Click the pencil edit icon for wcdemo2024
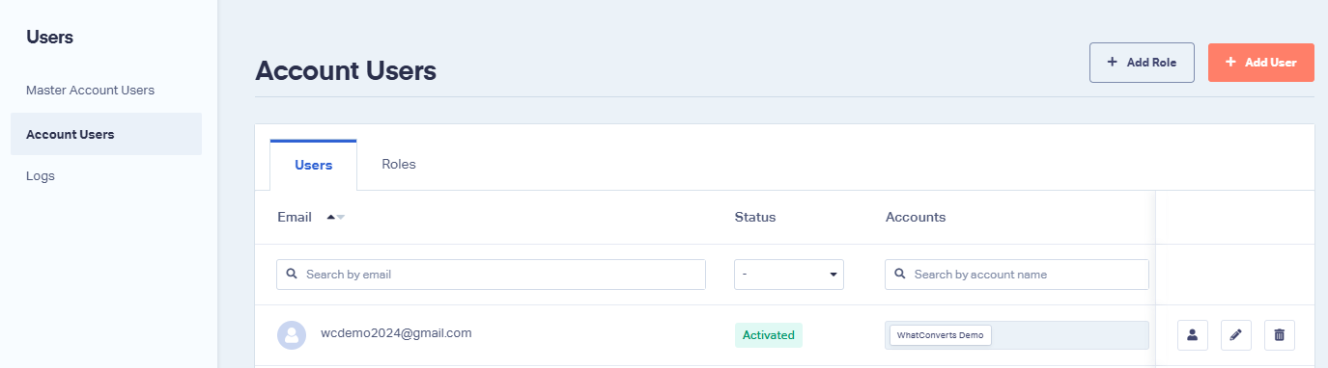 [1236, 335]
